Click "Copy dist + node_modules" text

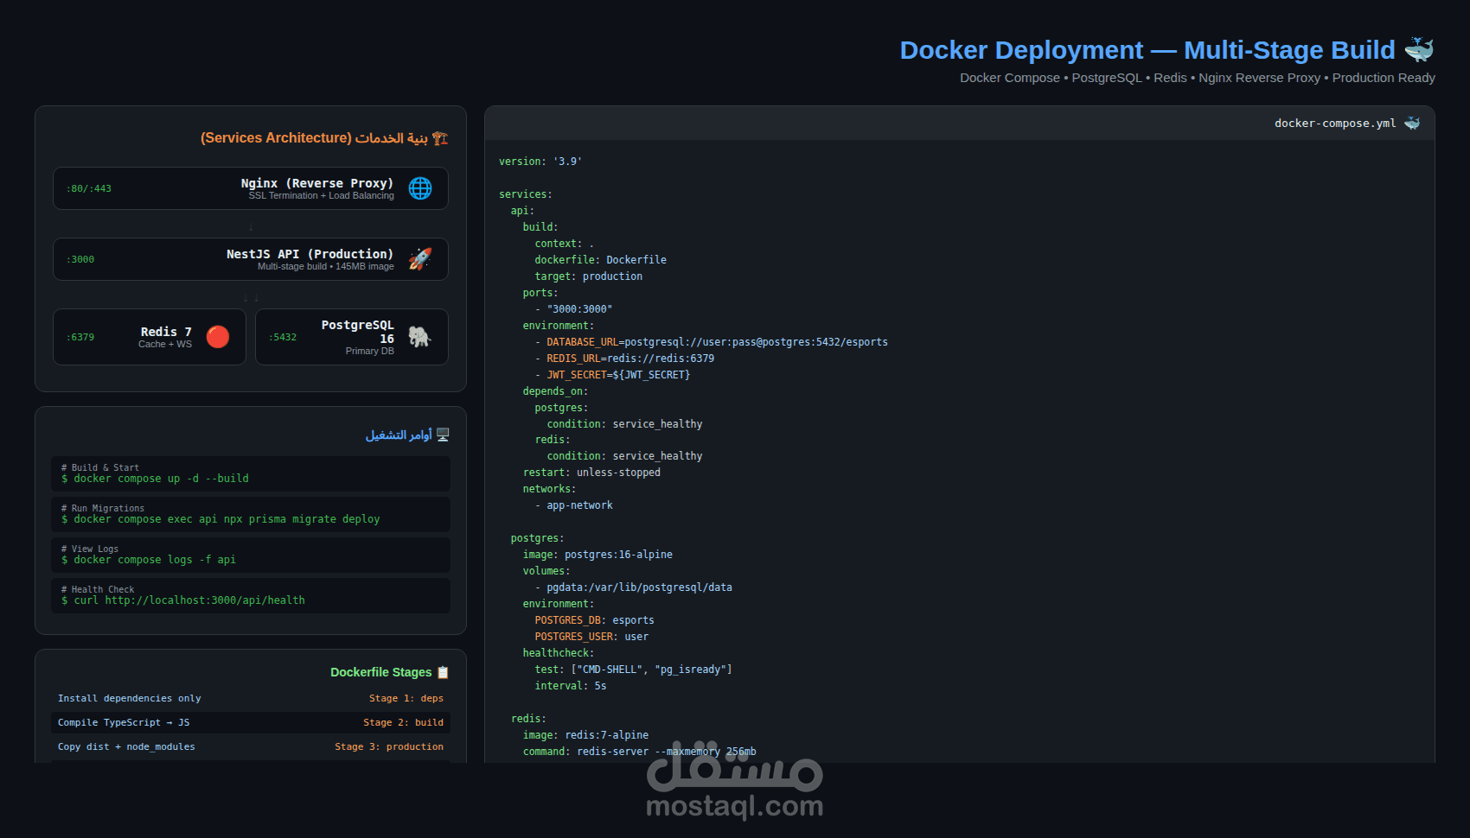[126, 746]
